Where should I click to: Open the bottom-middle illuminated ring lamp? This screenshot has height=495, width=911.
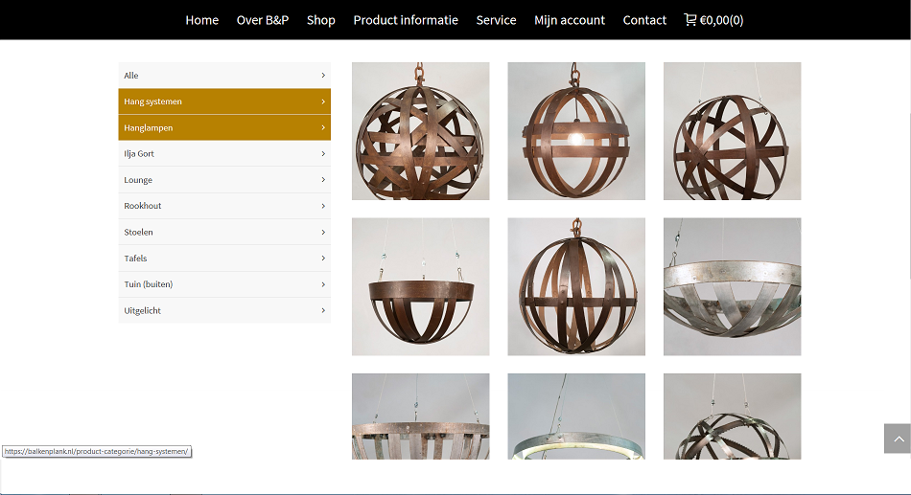point(576,416)
